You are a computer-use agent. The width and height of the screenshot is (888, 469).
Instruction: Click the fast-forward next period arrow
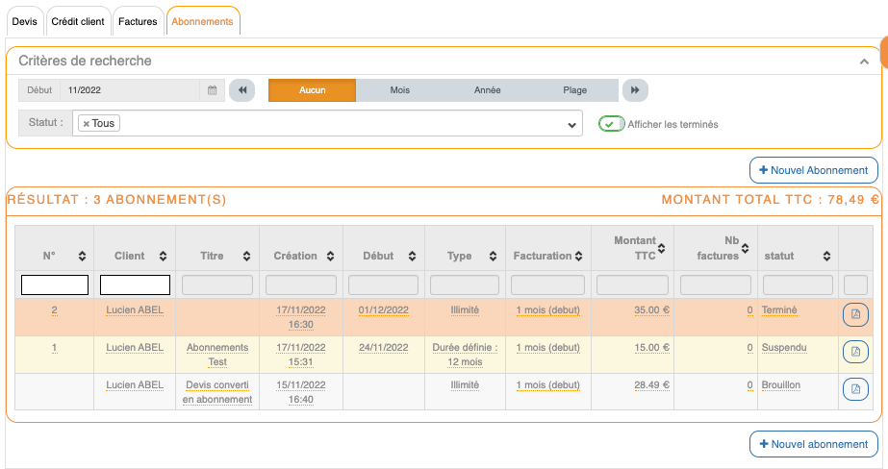point(634,90)
